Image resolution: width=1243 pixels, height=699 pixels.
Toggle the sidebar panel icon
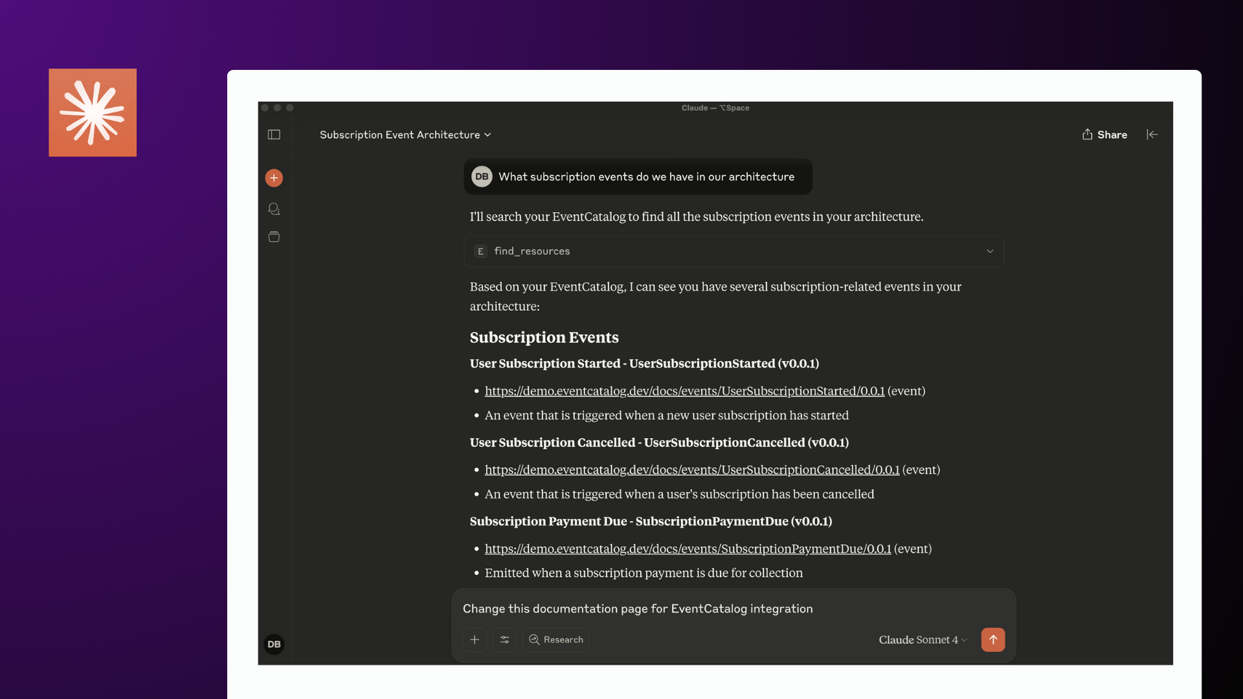(x=274, y=135)
